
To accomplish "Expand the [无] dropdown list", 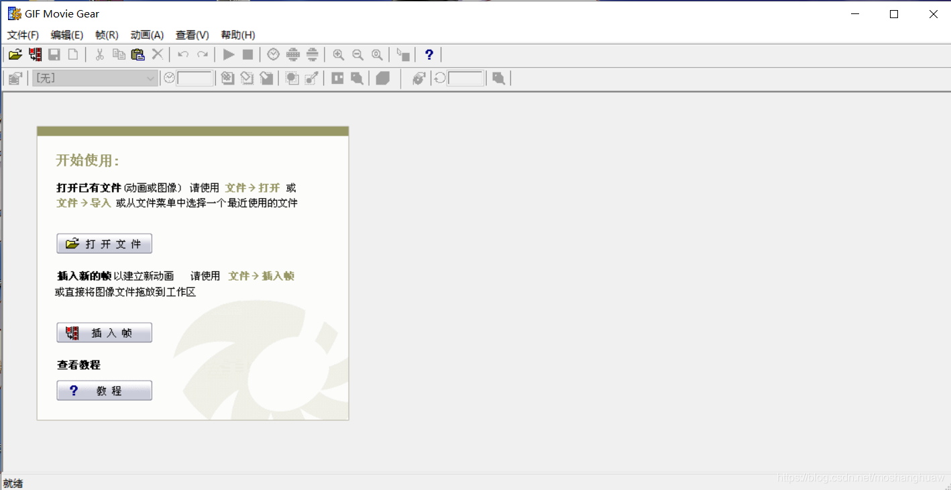I will (x=151, y=79).
